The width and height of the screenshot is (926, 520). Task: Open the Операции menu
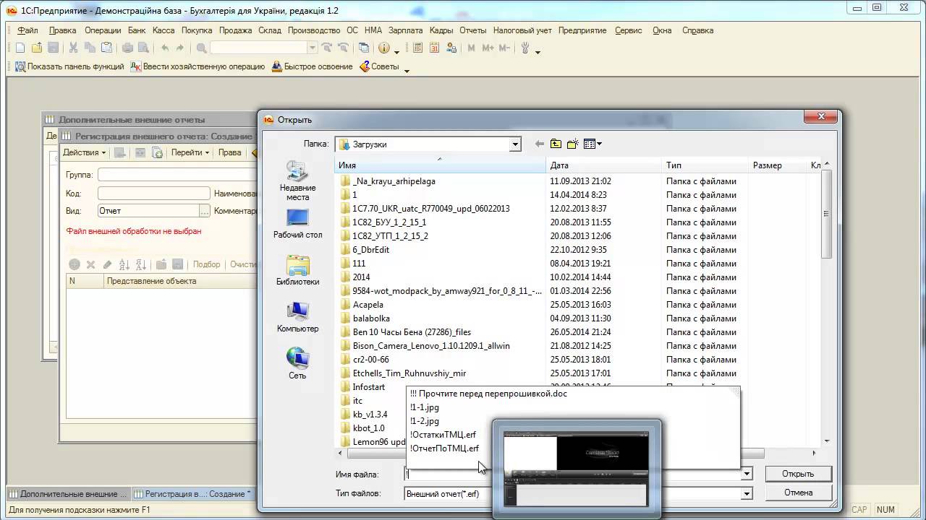(103, 30)
